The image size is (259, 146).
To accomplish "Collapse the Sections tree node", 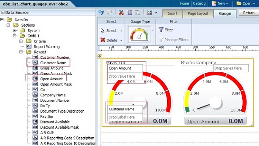I will [8, 25].
